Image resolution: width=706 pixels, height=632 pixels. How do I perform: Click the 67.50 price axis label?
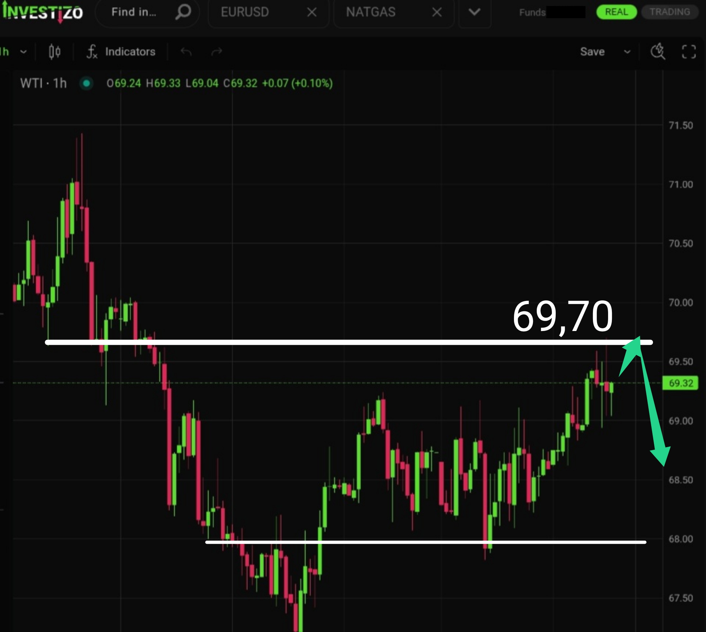[680, 598]
